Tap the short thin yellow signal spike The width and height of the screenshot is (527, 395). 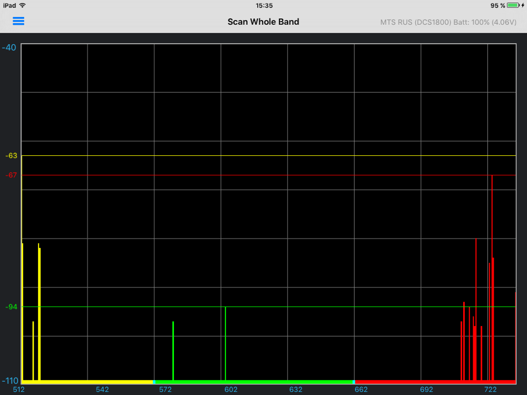point(33,351)
